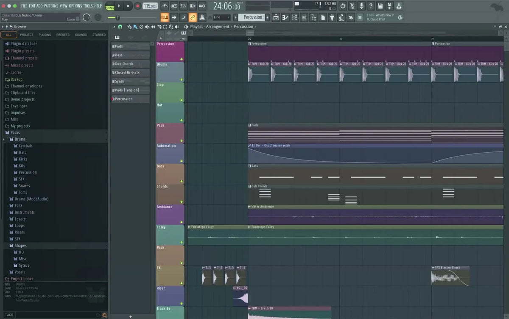Switch to the SOUNDS tab in Browser
Image resolution: width=509 pixels, height=319 pixels.
pyautogui.click(x=81, y=35)
